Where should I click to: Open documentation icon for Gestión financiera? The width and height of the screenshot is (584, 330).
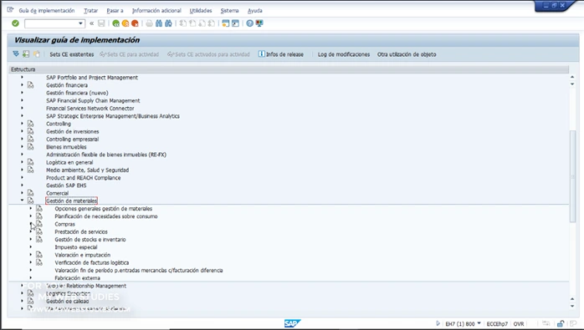tap(31, 85)
